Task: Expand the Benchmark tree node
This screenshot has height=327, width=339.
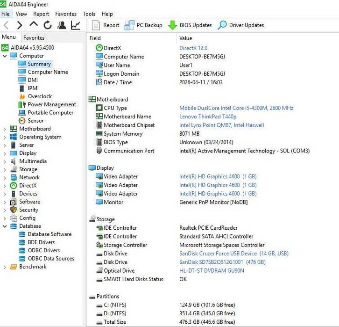Action: pyautogui.click(x=5, y=267)
